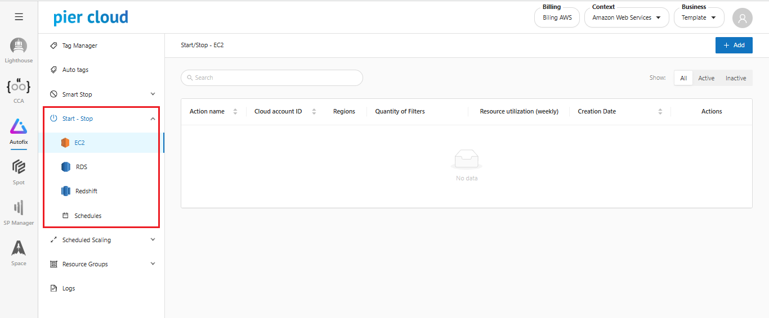This screenshot has height=318, width=769.
Task: Open RDS under Start - Stop
Action: point(81,167)
